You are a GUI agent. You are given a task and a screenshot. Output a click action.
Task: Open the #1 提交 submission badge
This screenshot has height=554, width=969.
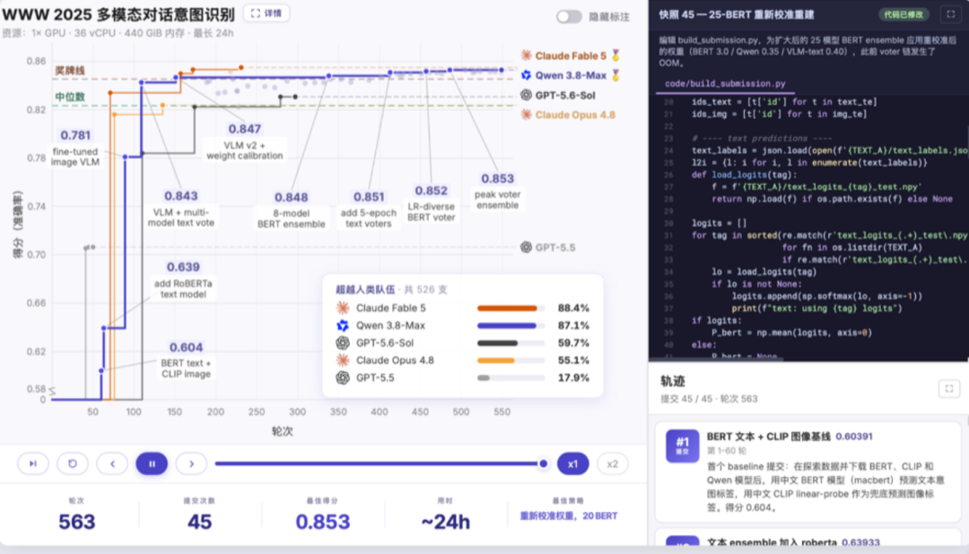(x=682, y=446)
